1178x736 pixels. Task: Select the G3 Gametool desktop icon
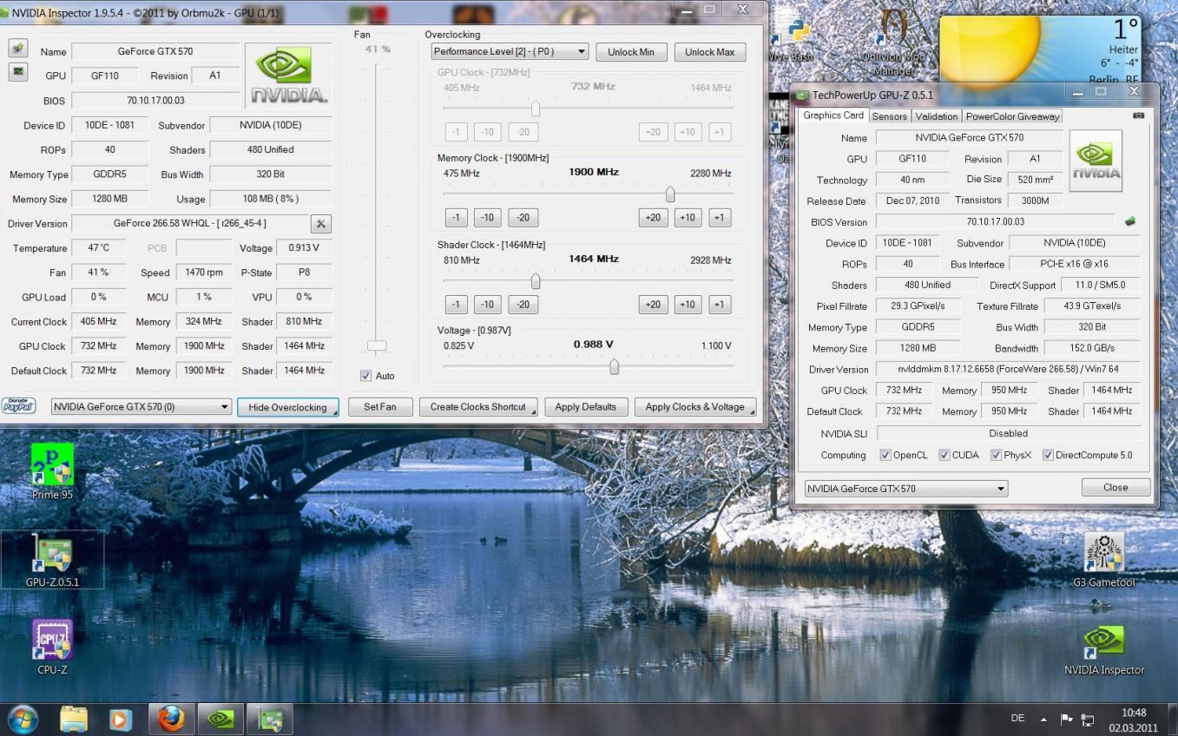pyautogui.click(x=1103, y=560)
